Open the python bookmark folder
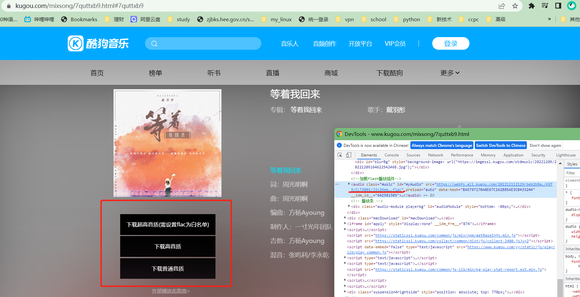 (x=407, y=19)
